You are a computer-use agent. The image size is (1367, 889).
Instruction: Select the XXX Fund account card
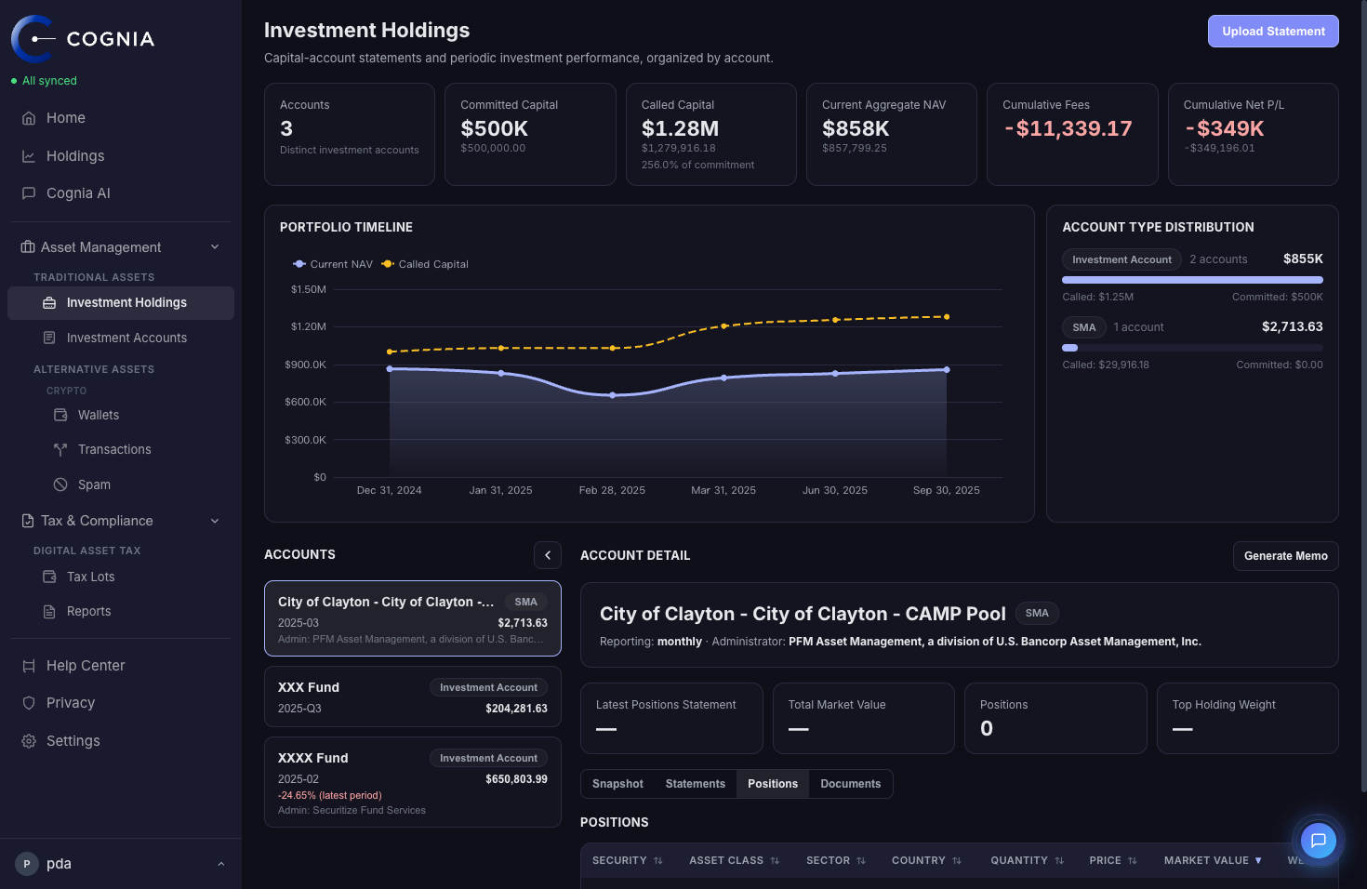click(413, 697)
